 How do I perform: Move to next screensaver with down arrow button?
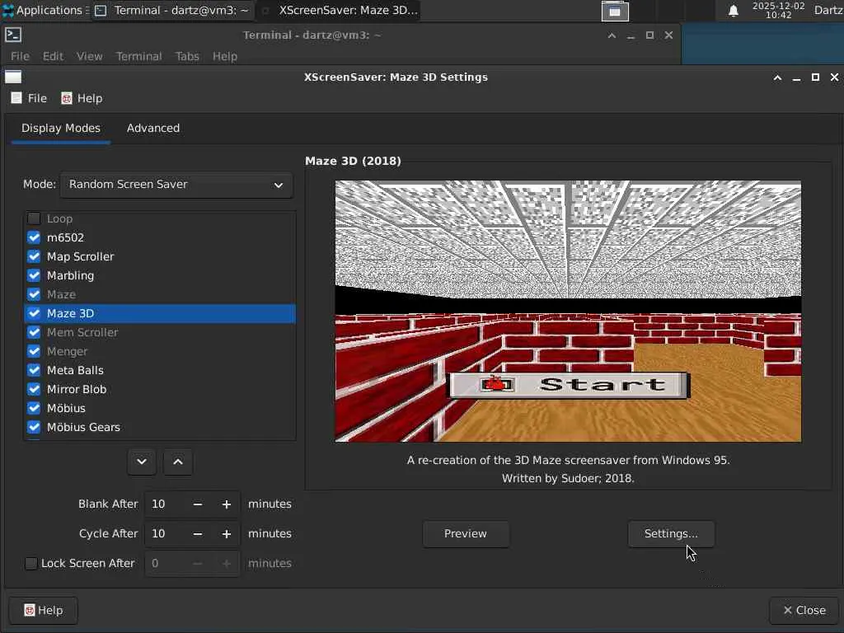pyautogui.click(x=142, y=462)
